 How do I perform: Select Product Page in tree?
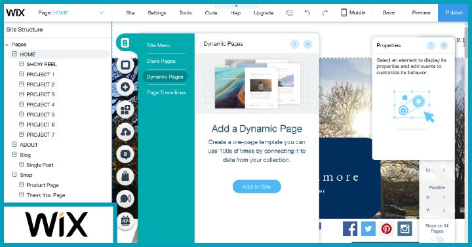coord(43,185)
